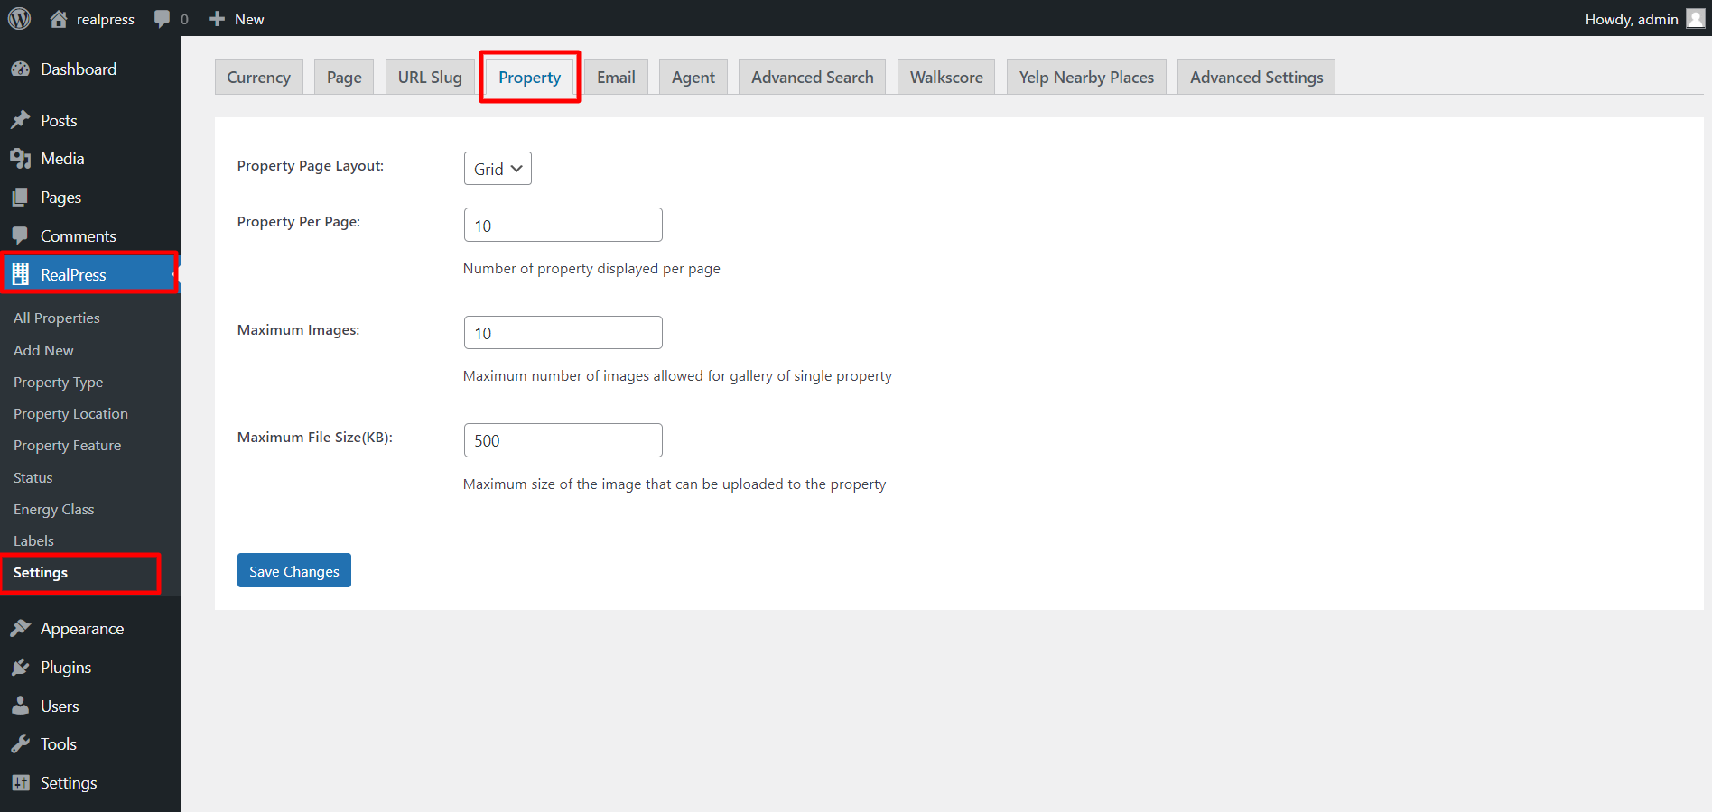The height and width of the screenshot is (812, 1712).
Task: Switch to the Walkscore tab
Action: [946, 78]
